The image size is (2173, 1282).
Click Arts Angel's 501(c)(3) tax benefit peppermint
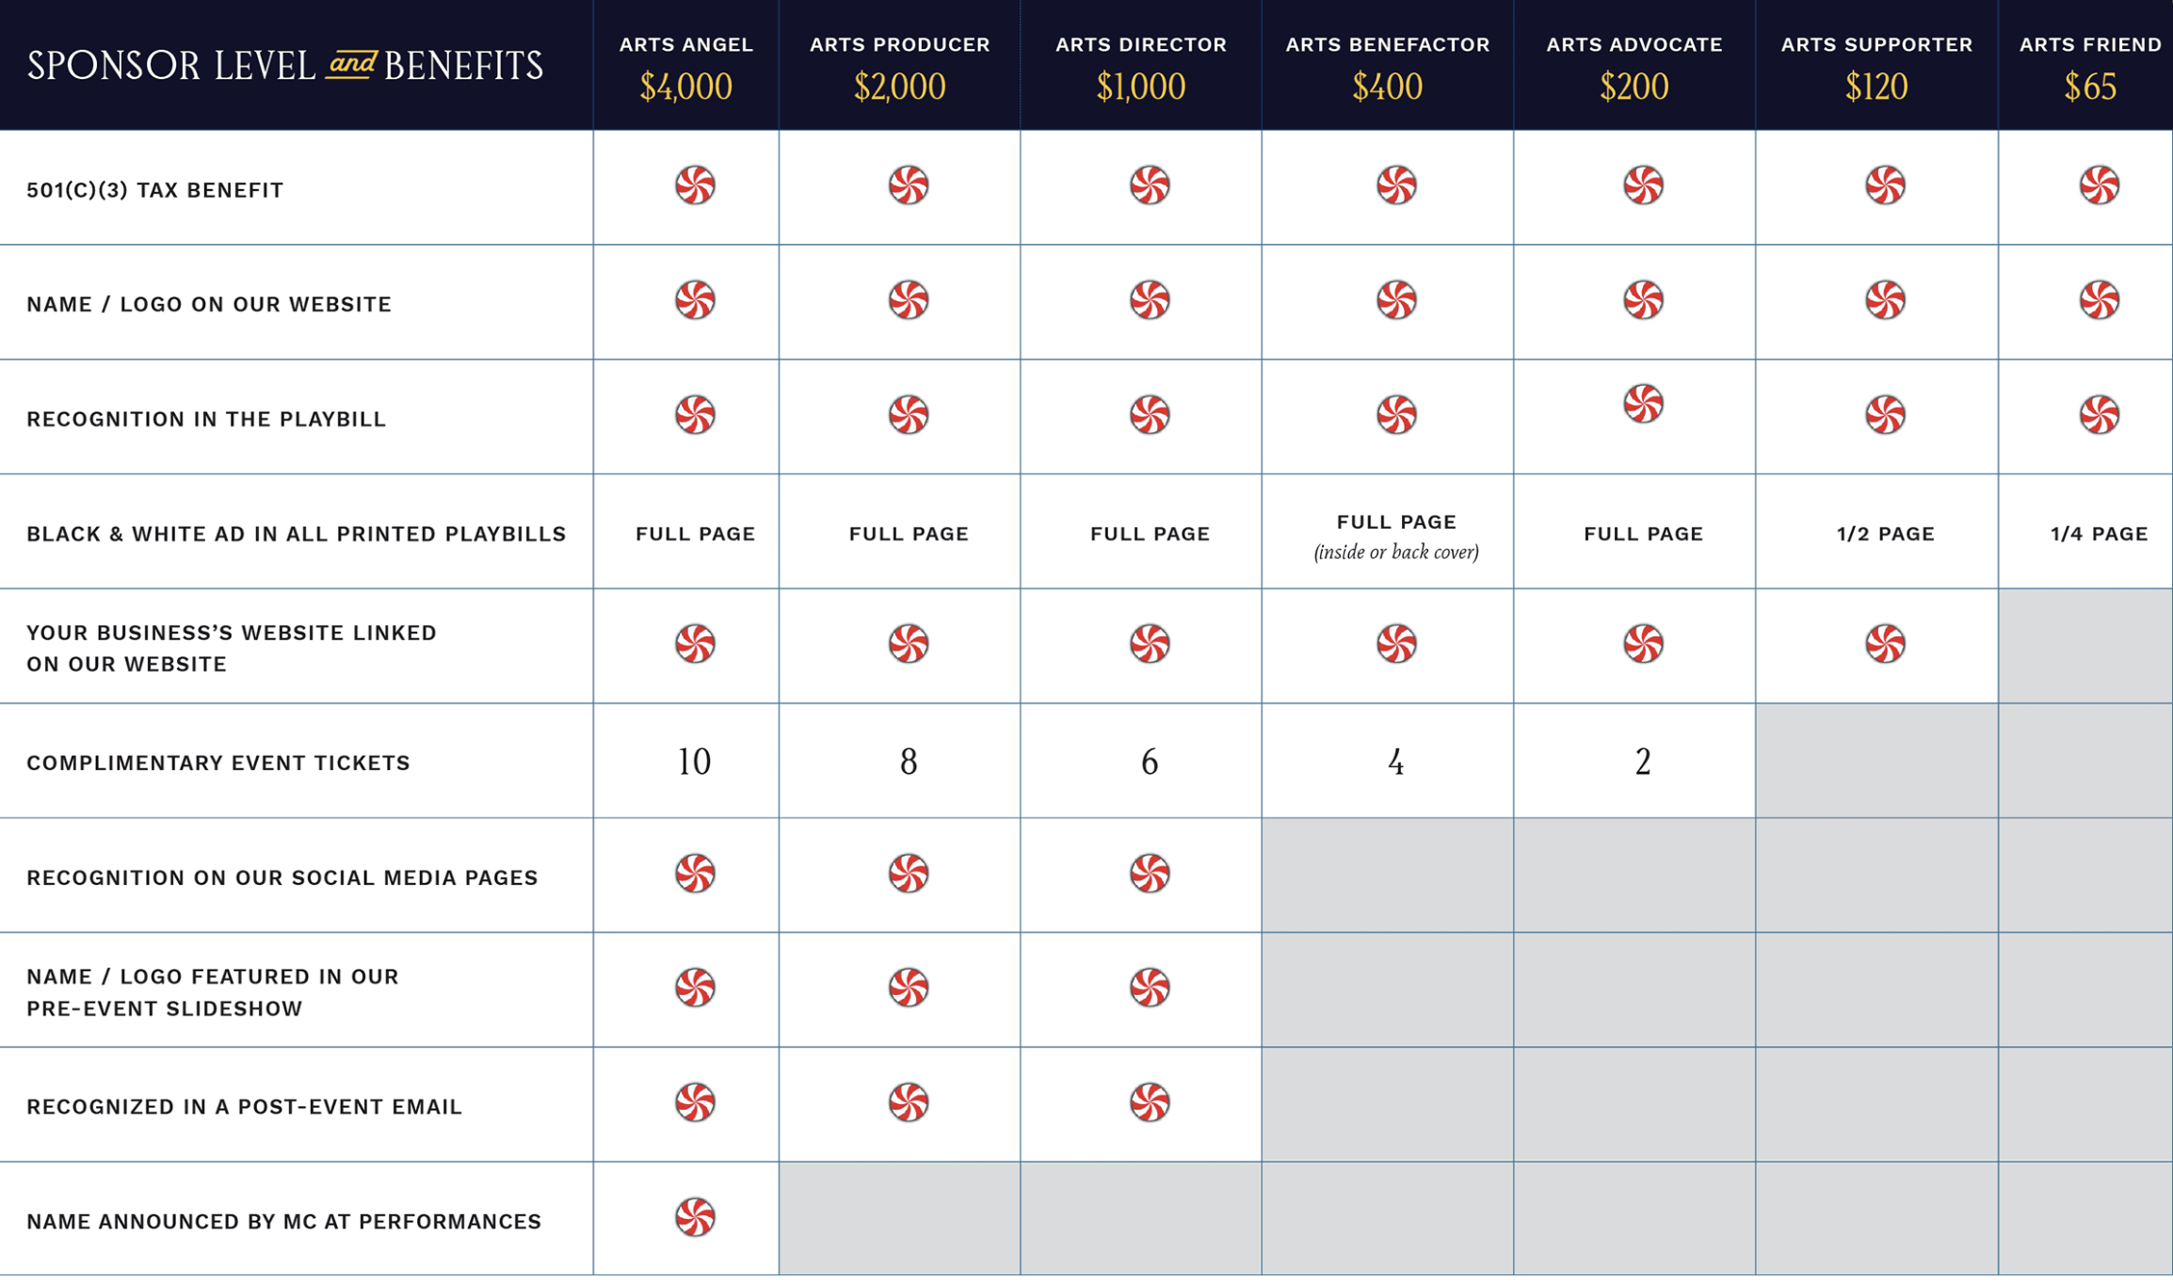(x=695, y=185)
